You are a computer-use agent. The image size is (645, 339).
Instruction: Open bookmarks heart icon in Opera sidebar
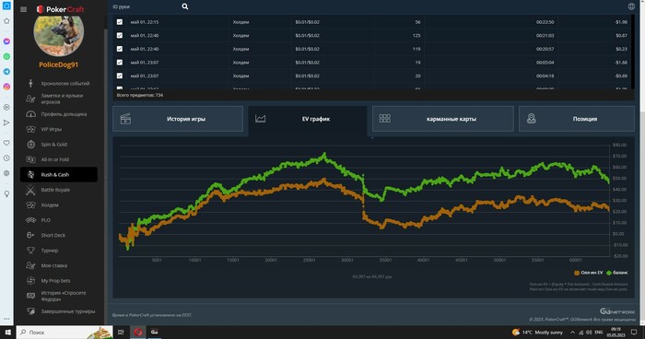6,143
